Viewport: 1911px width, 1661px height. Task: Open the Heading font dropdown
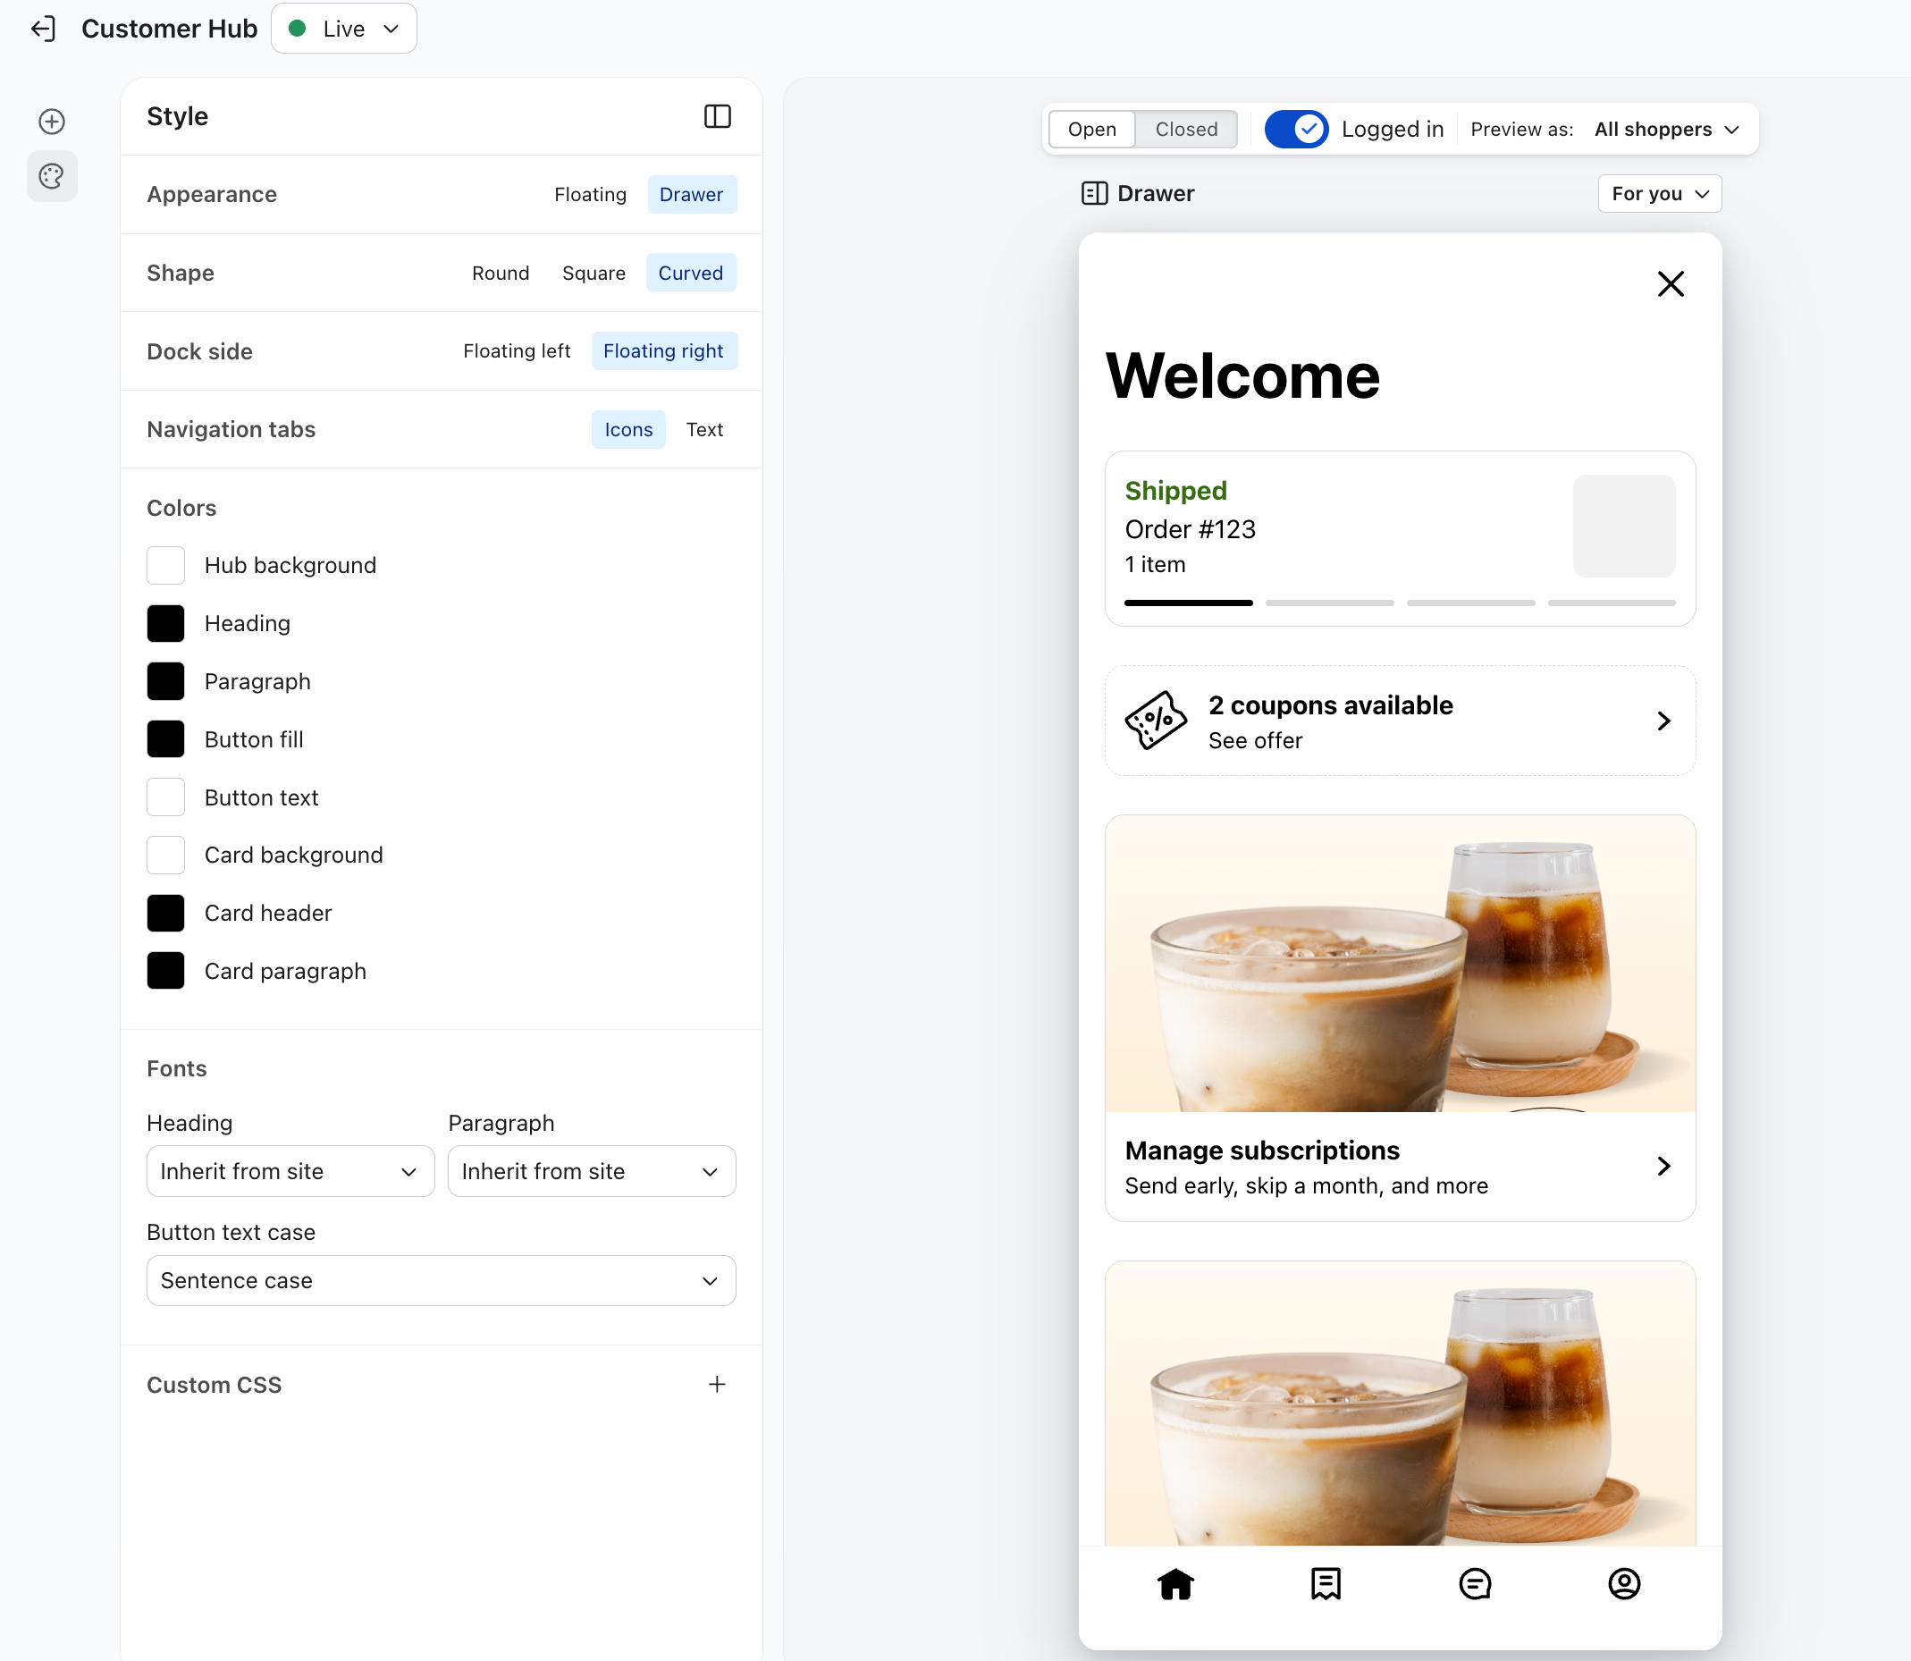pos(290,1171)
